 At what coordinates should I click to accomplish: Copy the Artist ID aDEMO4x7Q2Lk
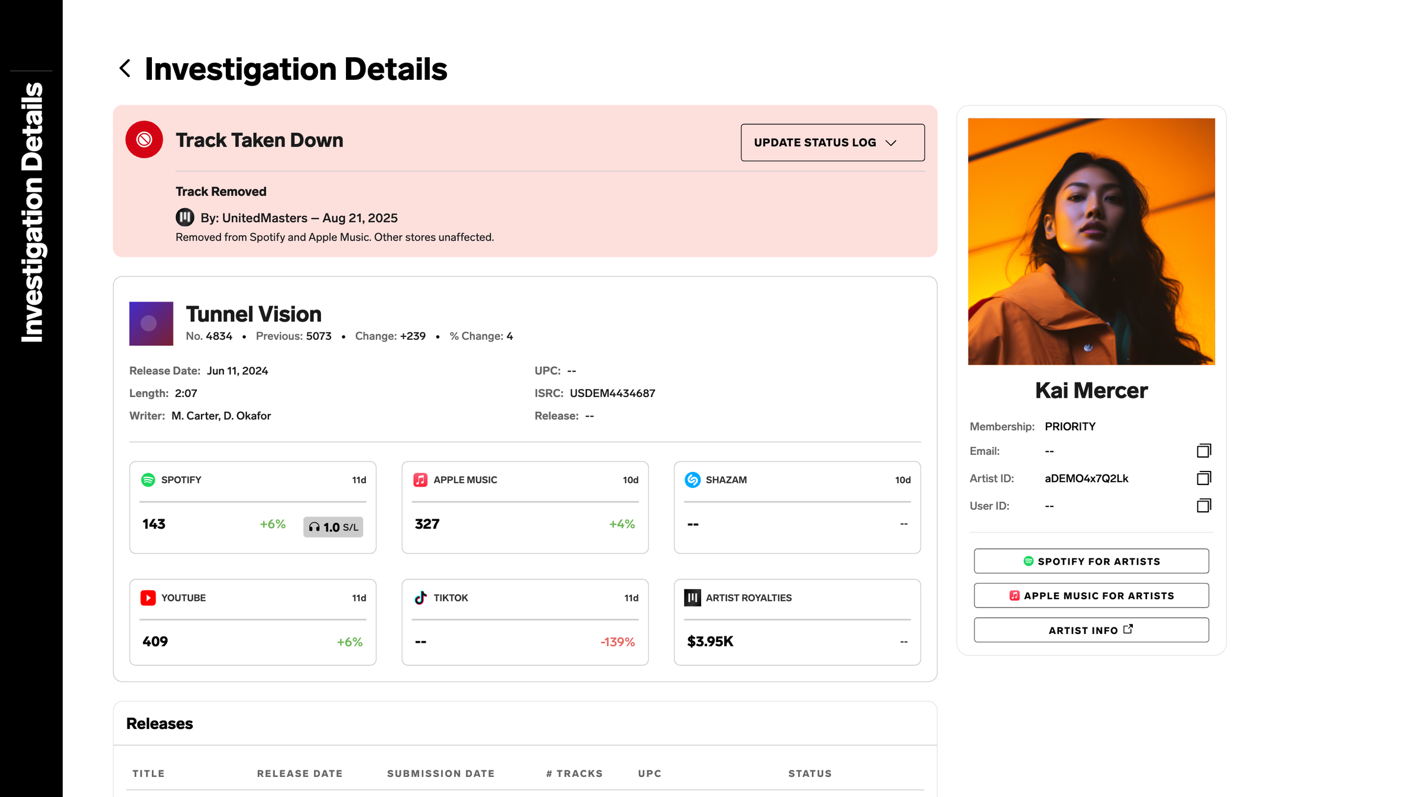(x=1204, y=478)
